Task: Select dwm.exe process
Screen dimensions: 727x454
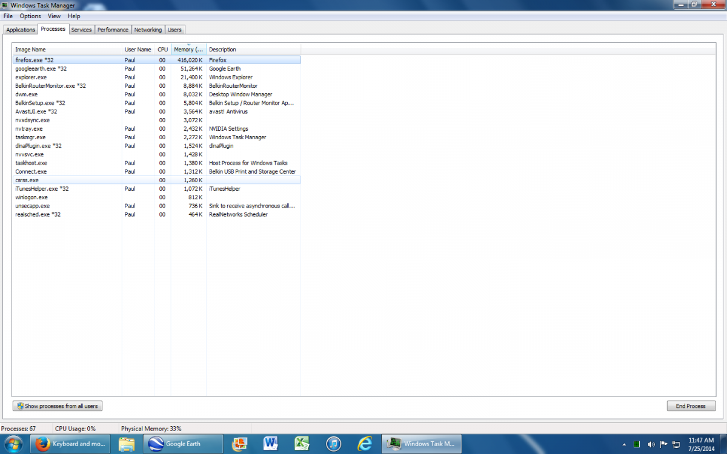Action: [x=156, y=94]
